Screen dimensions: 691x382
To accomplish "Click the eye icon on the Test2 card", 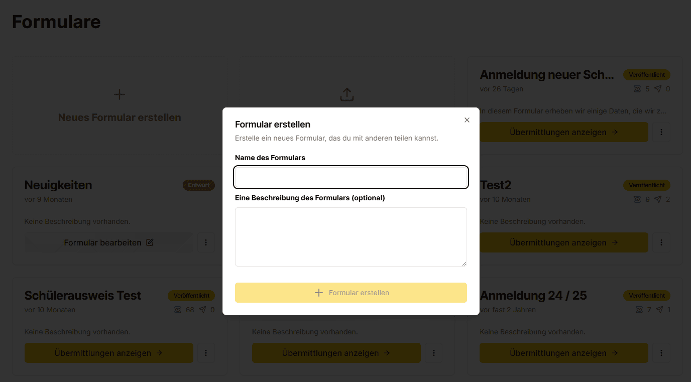I will point(637,199).
